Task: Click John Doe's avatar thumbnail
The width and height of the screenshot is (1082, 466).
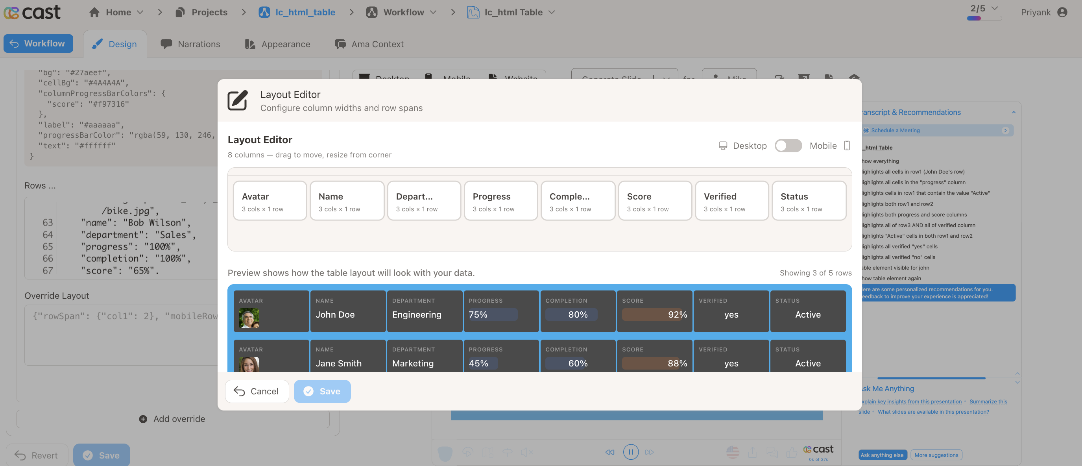Action: click(249, 318)
